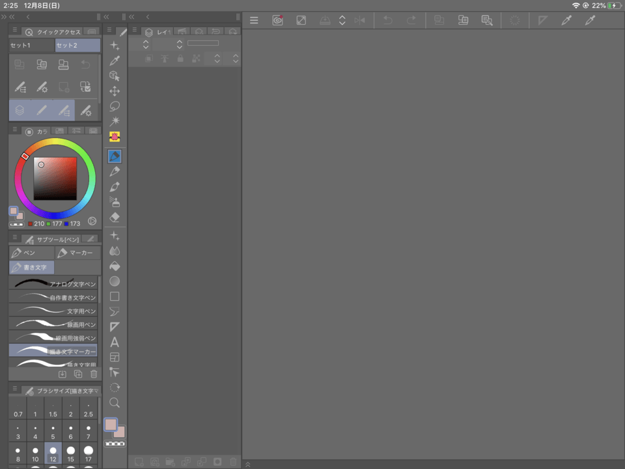The height and width of the screenshot is (469, 625).
Task: Open the Sub Tool panel hamburger menu
Action: point(14,238)
